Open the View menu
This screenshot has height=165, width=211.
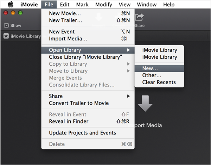pos(124,5)
